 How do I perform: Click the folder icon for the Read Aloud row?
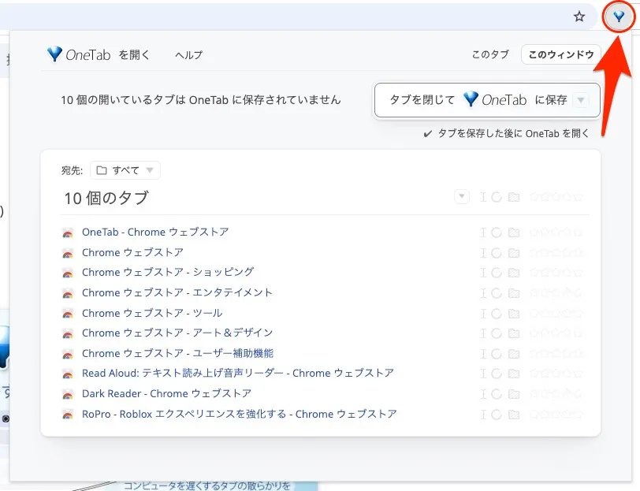(x=514, y=374)
